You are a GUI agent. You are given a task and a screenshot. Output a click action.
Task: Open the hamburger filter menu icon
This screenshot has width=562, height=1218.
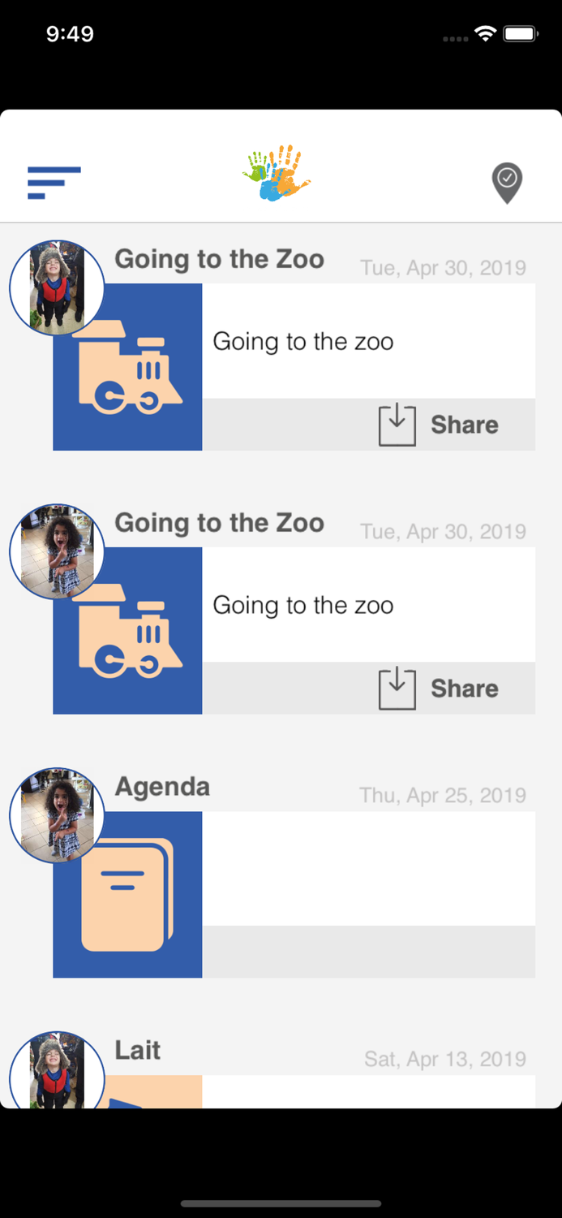54,183
